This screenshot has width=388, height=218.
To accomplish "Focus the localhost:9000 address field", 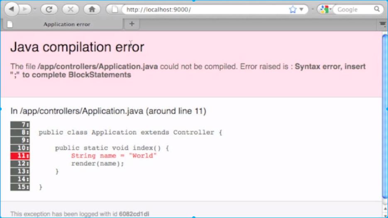I will [x=205, y=10].
